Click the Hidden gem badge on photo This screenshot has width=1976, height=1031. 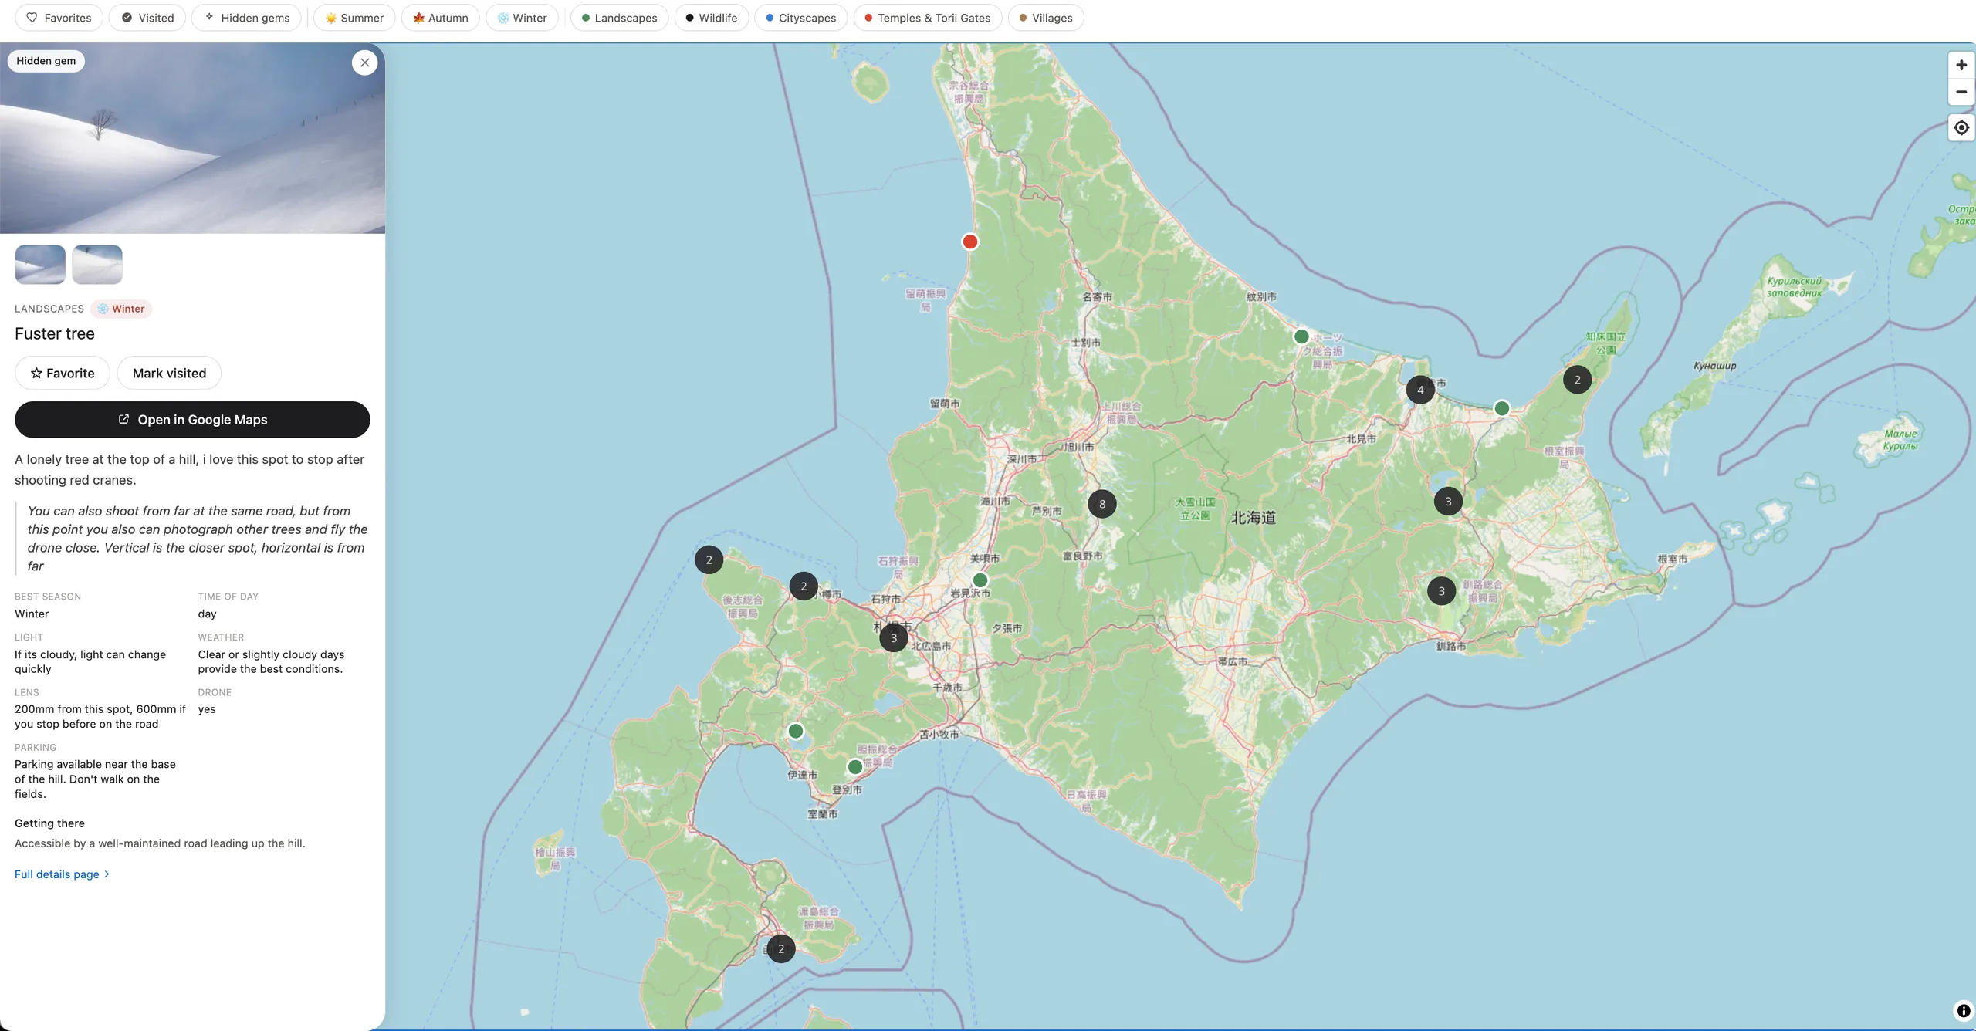(46, 61)
